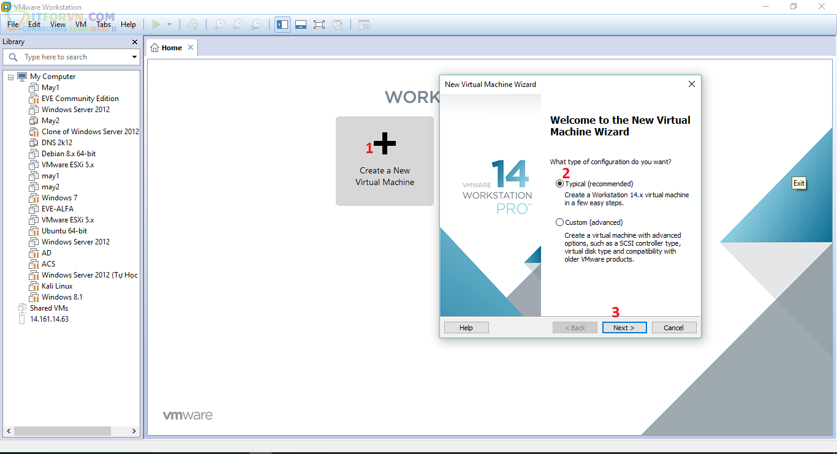The height and width of the screenshot is (454, 837).
Task: Select the Typical (recommended) radio option
Action: coord(559,184)
